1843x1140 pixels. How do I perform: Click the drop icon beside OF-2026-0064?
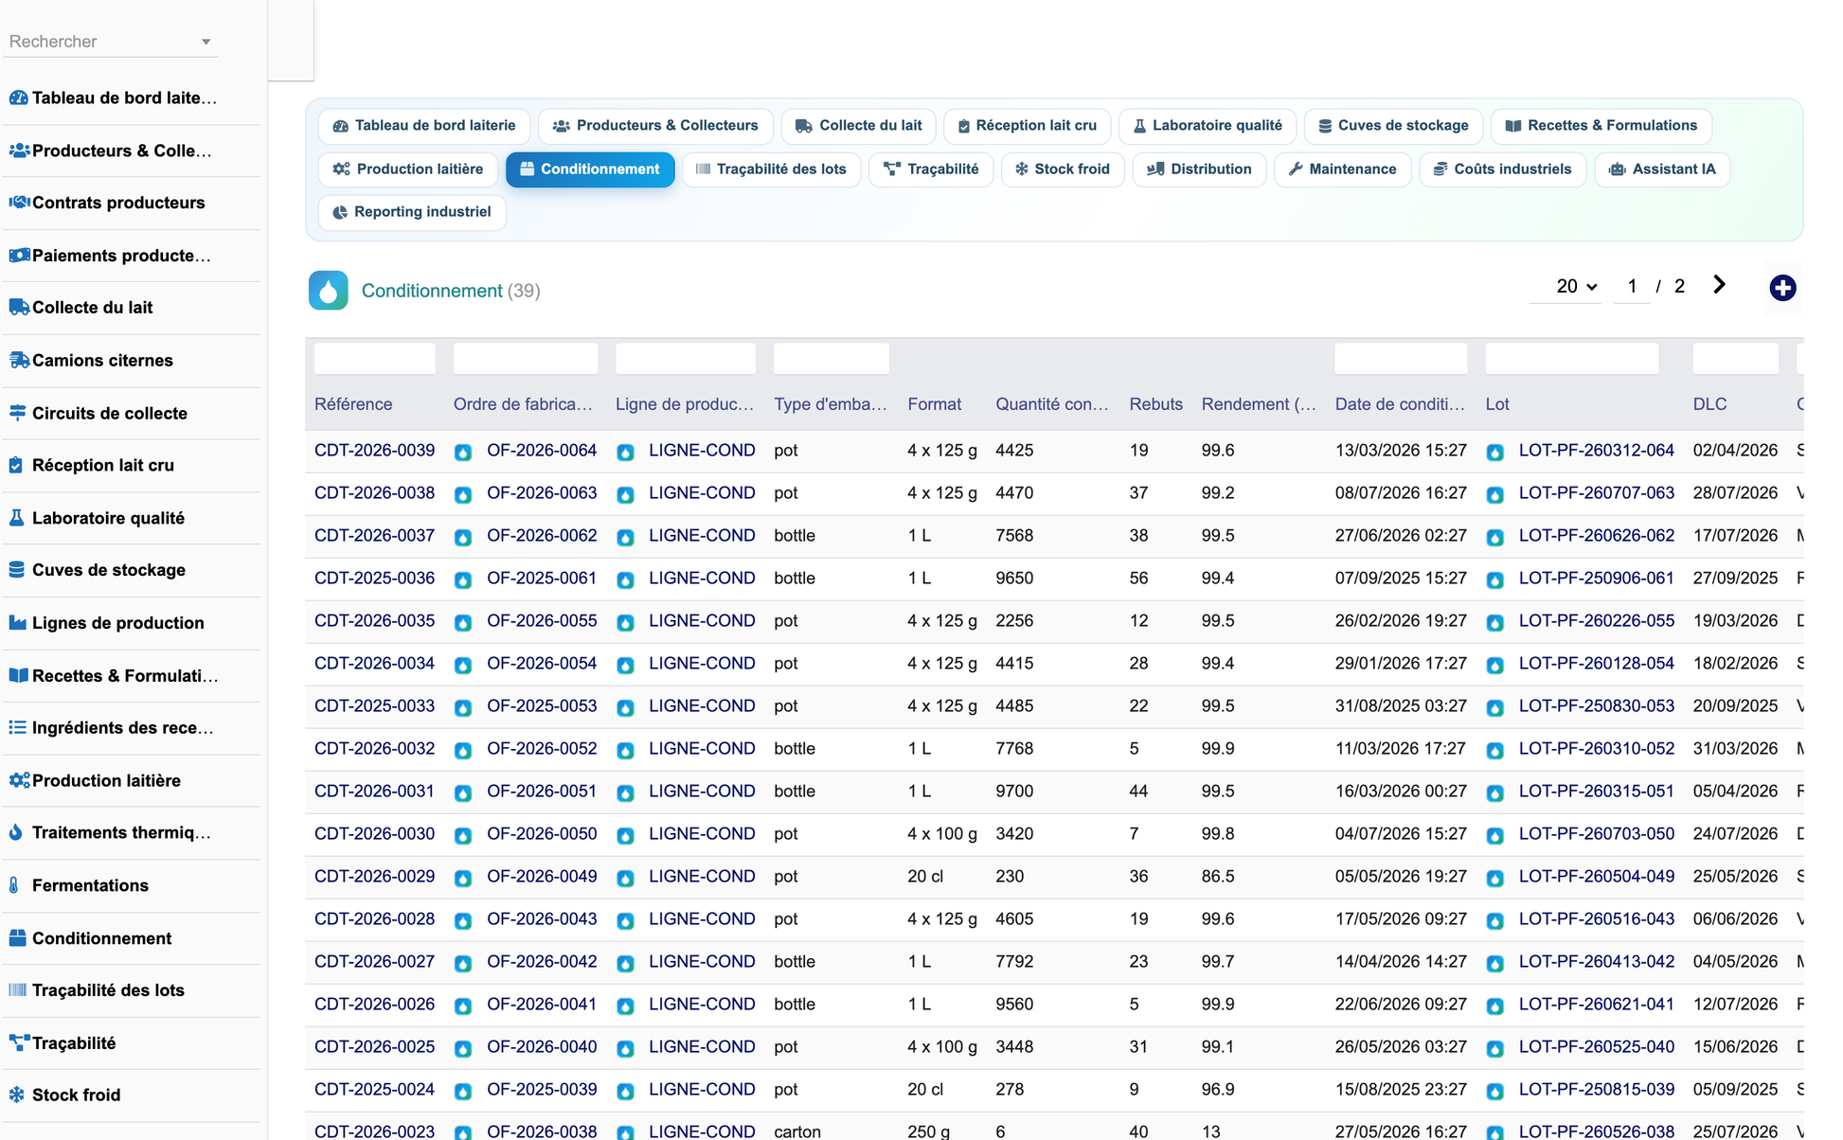coord(463,452)
